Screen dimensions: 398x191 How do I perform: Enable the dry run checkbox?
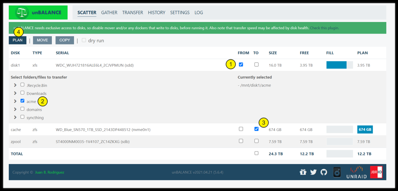[x=84, y=40]
